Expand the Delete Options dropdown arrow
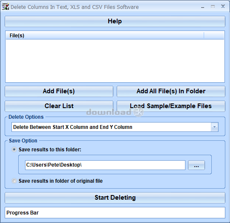Viewport: 230px width, 223px height. [x=214, y=127]
